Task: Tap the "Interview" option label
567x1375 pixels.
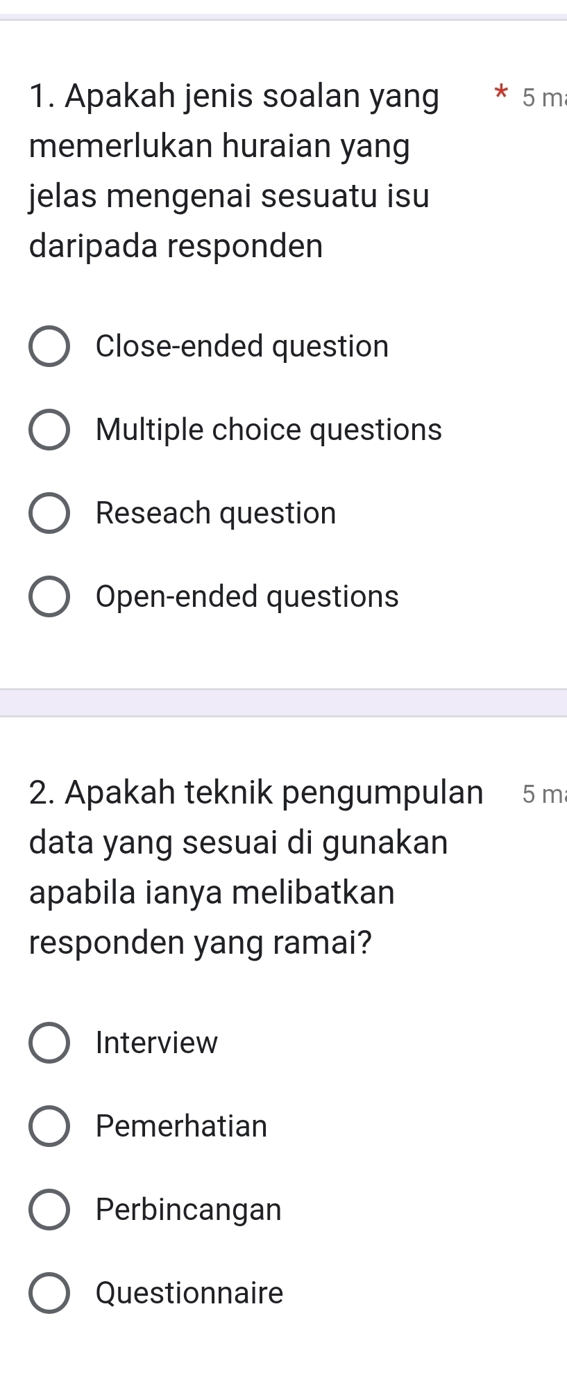Action: click(157, 1043)
